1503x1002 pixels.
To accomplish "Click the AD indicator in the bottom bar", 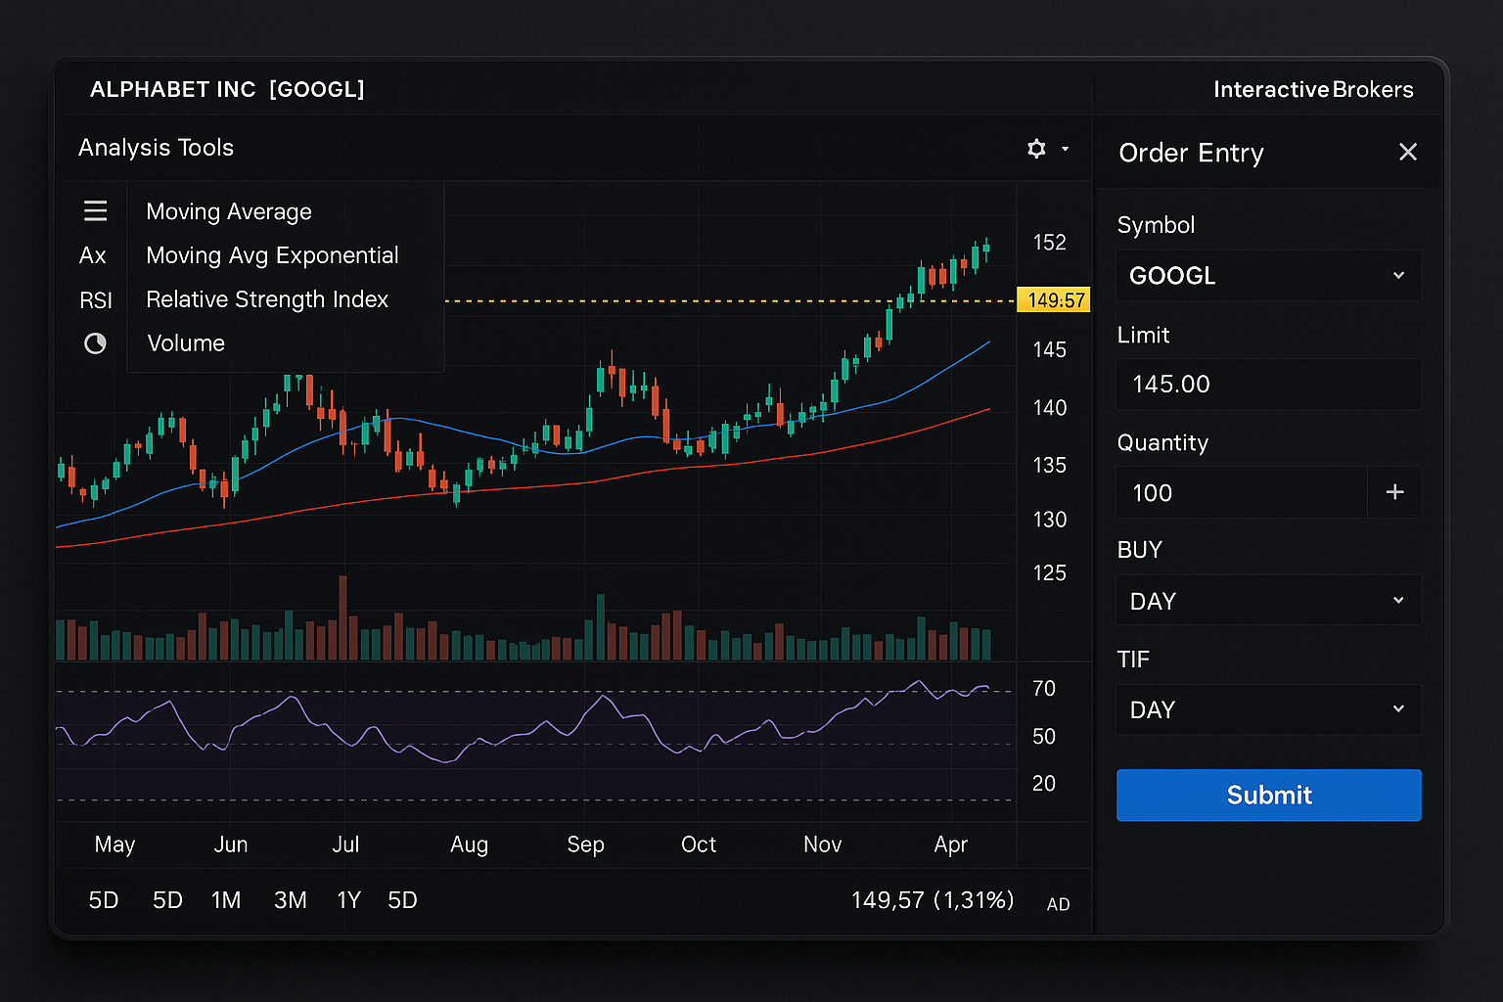I will (x=1058, y=904).
